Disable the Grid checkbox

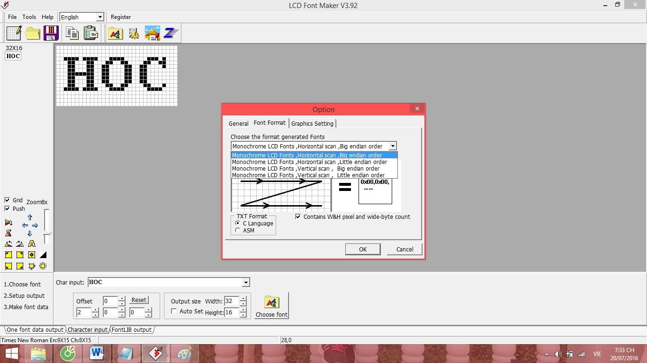pos(7,200)
